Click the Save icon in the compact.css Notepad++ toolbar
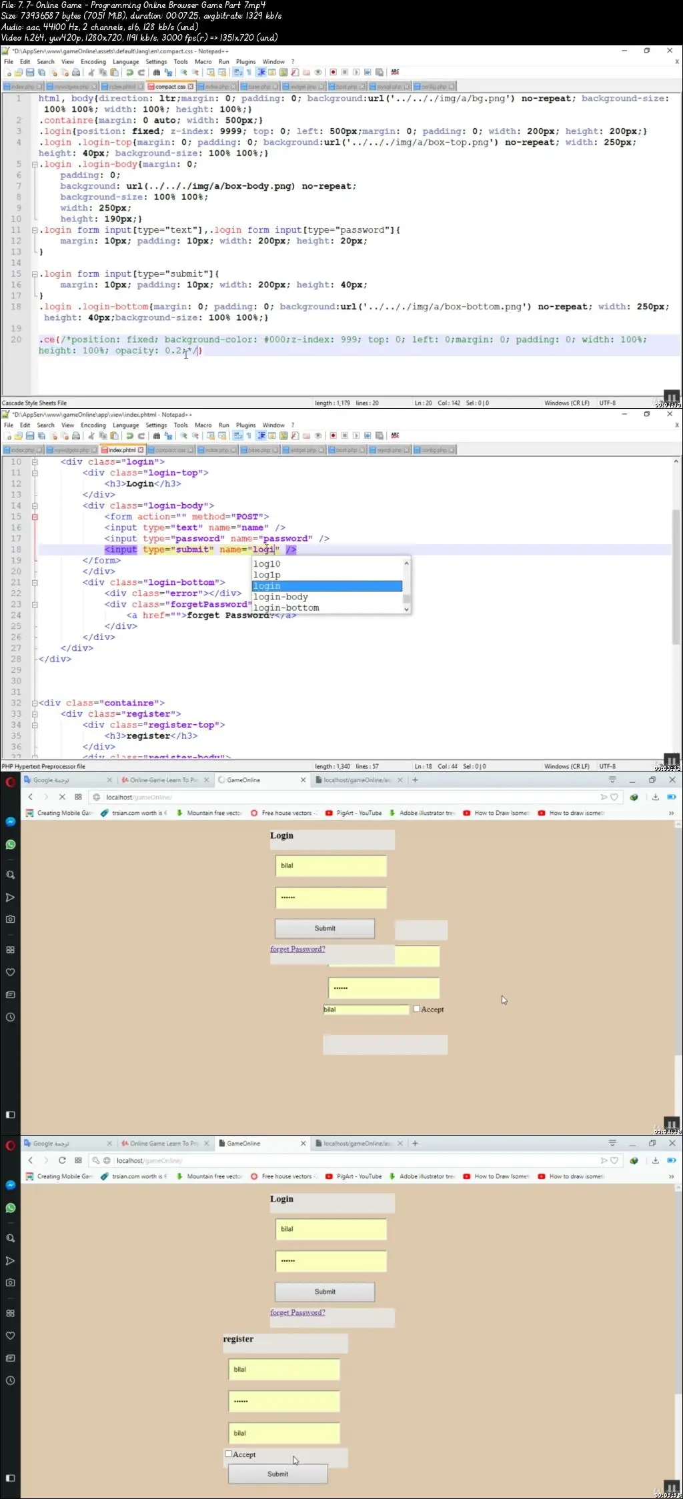This screenshot has width=683, height=1499. (x=30, y=72)
